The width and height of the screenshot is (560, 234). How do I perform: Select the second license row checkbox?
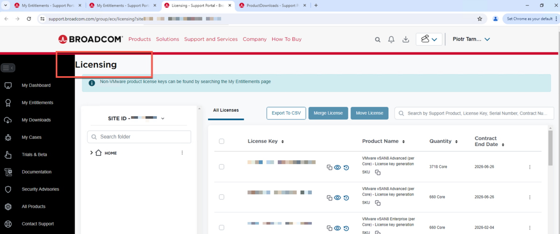[x=221, y=197]
